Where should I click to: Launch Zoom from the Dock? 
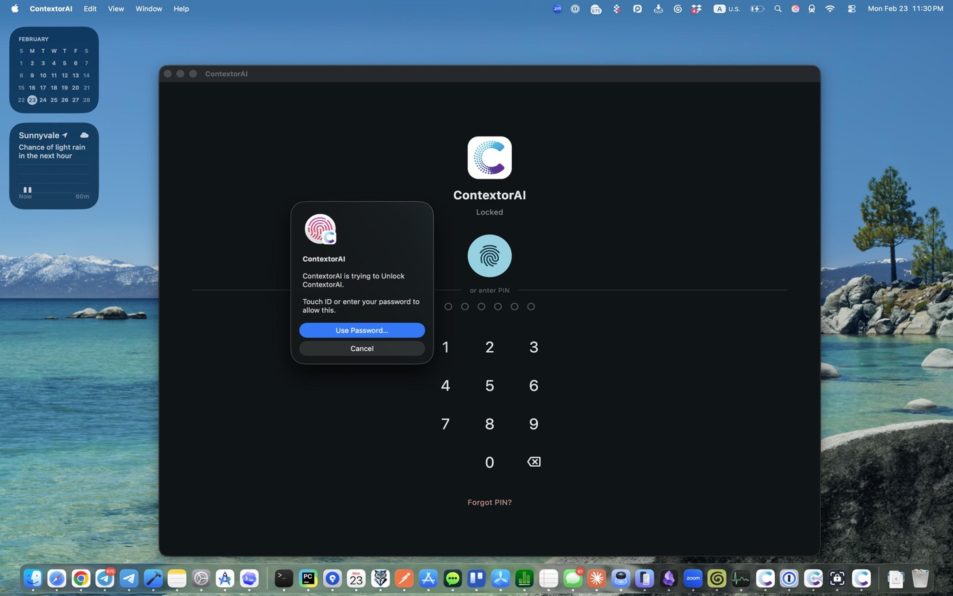tap(693, 578)
